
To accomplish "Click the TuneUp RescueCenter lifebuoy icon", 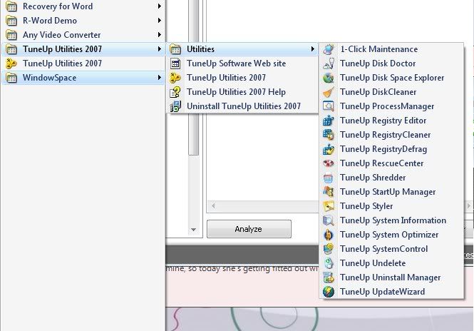I will point(329,163).
